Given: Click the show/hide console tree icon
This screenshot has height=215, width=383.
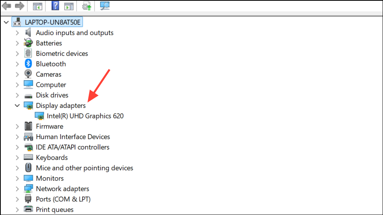Looking at the screenshot, I should tap(37, 6).
